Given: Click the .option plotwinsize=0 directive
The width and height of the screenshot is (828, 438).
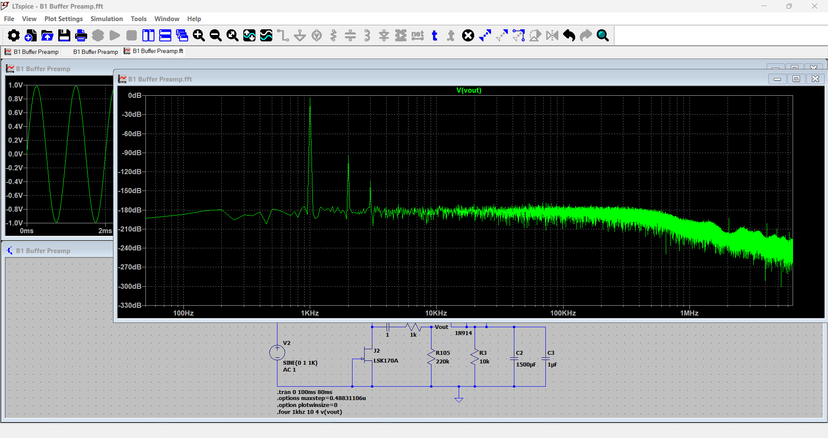Looking at the screenshot, I should point(307,405).
